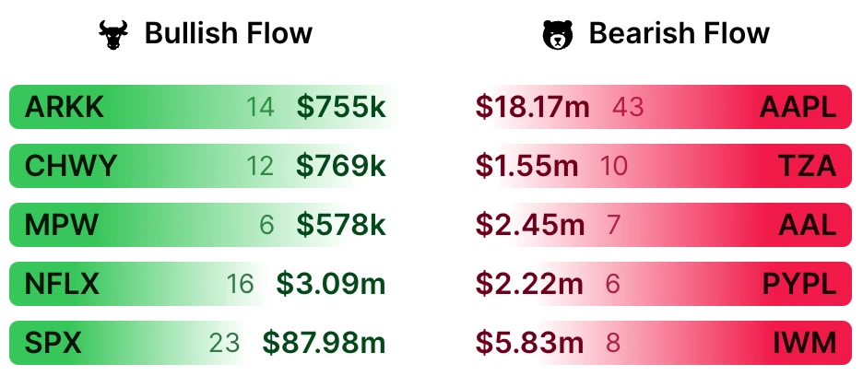Click the bull icon beside Bullish Flow
863x376 pixels.
(113, 35)
